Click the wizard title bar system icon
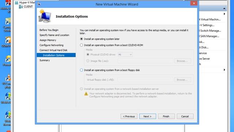The width and height of the screenshot is (234, 132). pyautogui.click(x=39, y=4)
